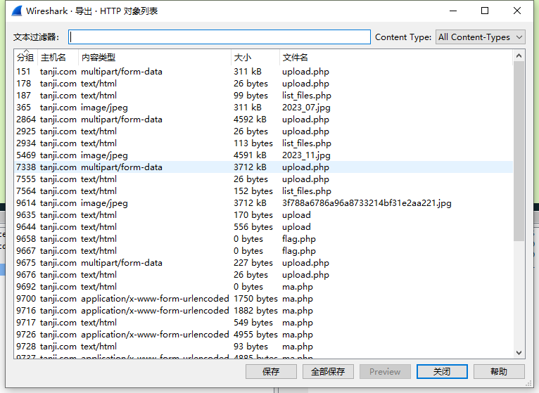This screenshot has height=393, width=539.
Task: Select packet 151 upload.php row
Action: [264, 72]
